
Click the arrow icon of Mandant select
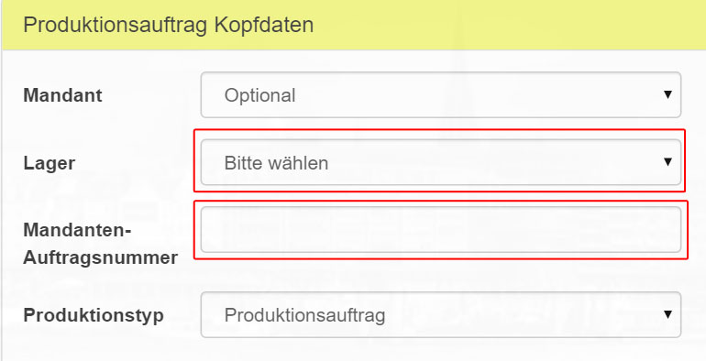[667, 94]
